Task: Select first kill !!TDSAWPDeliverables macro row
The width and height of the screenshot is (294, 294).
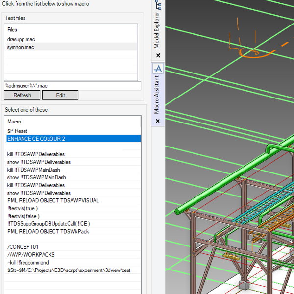Action: pos(73,154)
